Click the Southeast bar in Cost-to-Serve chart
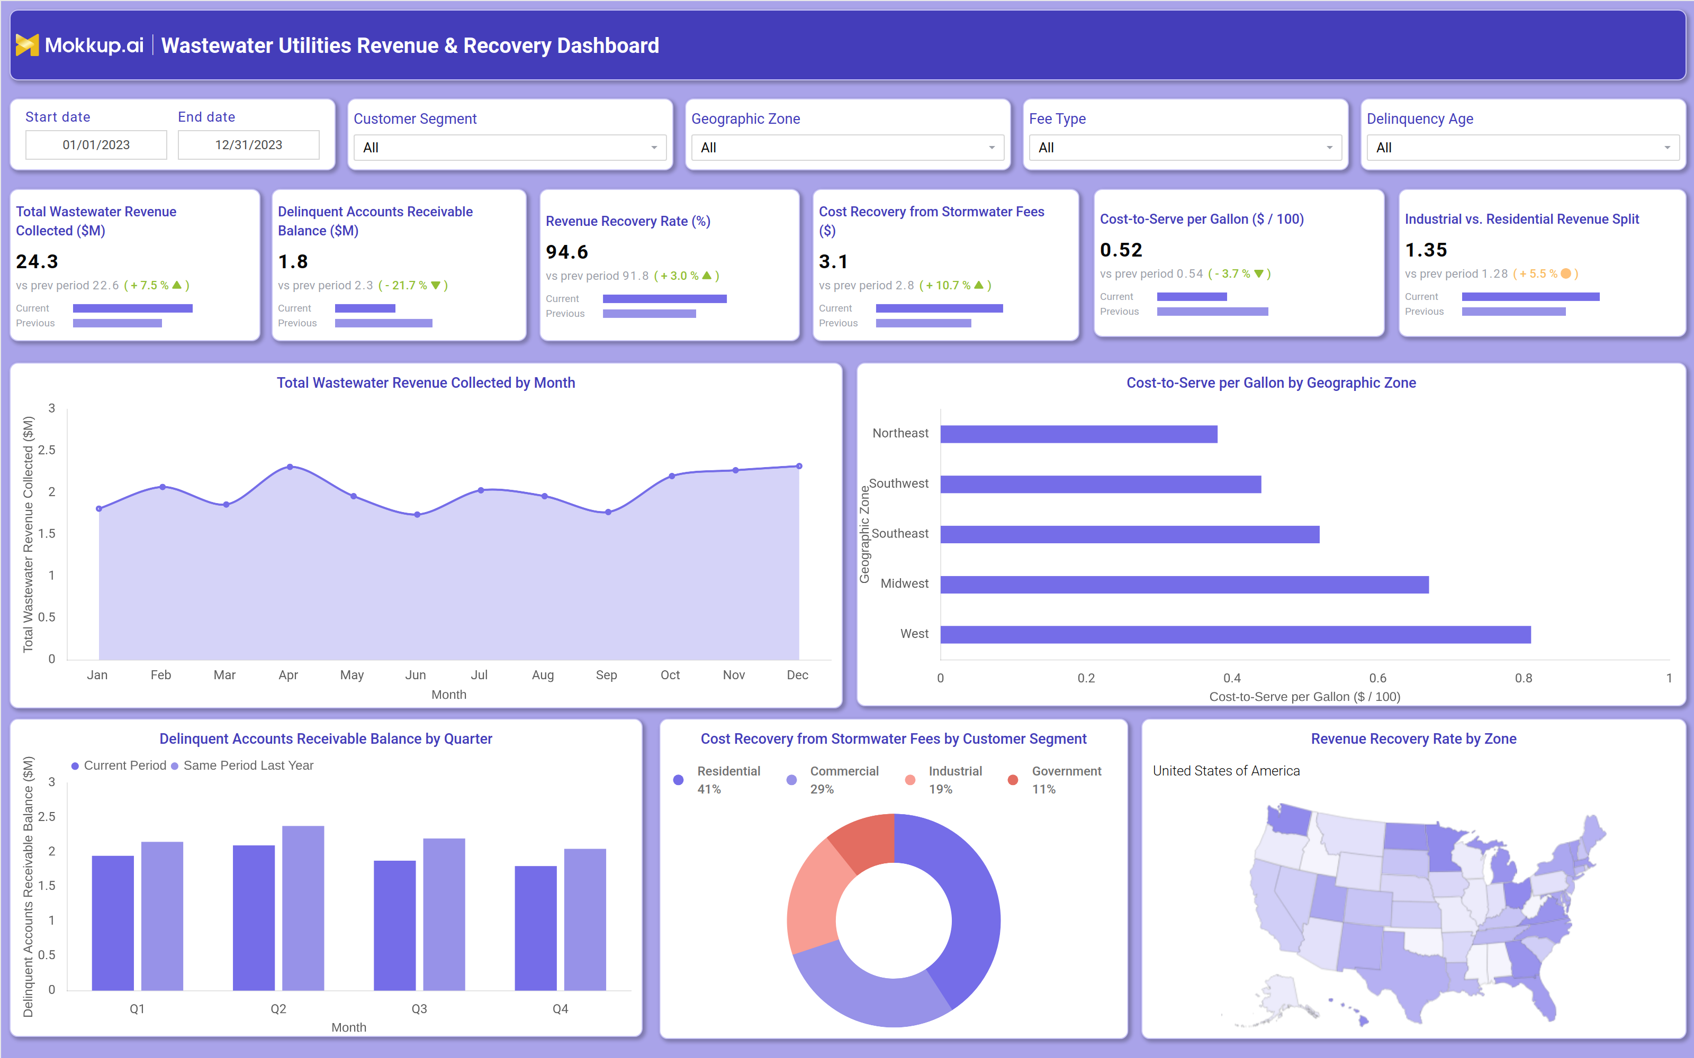Image resolution: width=1694 pixels, height=1058 pixels. pyautogui.click(x=1130, y=535)
